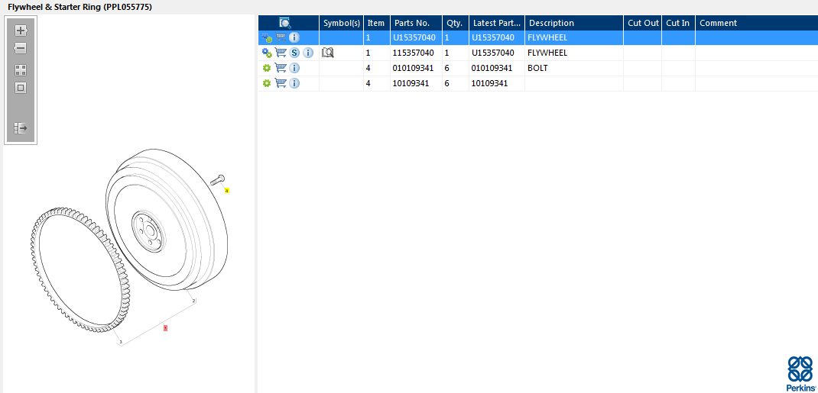Click the green gear on 10109341 row

pyautogui.click(x=267, y=83)
